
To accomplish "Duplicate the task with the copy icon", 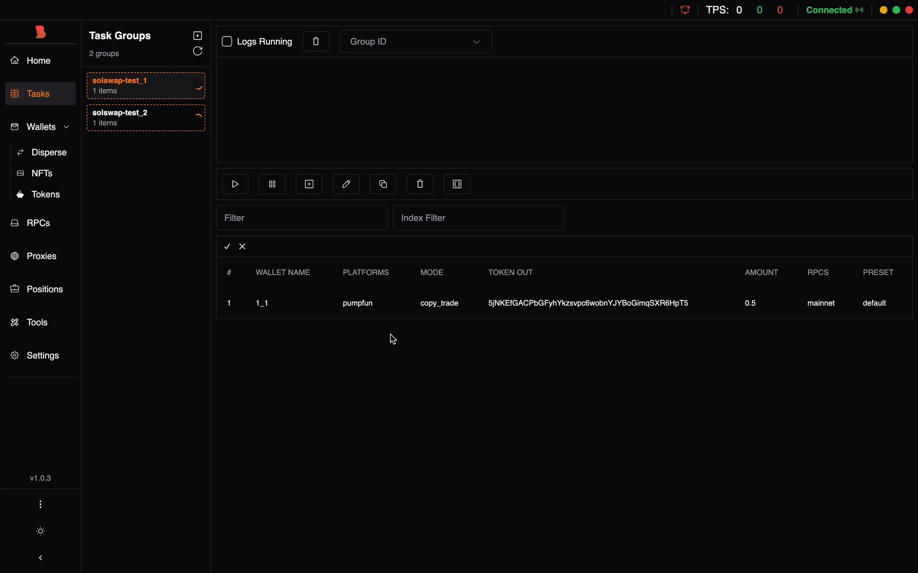I will 383,184.
